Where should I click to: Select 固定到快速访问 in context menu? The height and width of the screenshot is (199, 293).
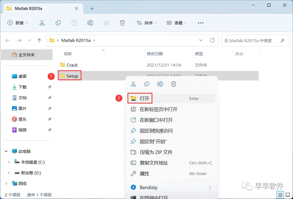click(171, 131)
